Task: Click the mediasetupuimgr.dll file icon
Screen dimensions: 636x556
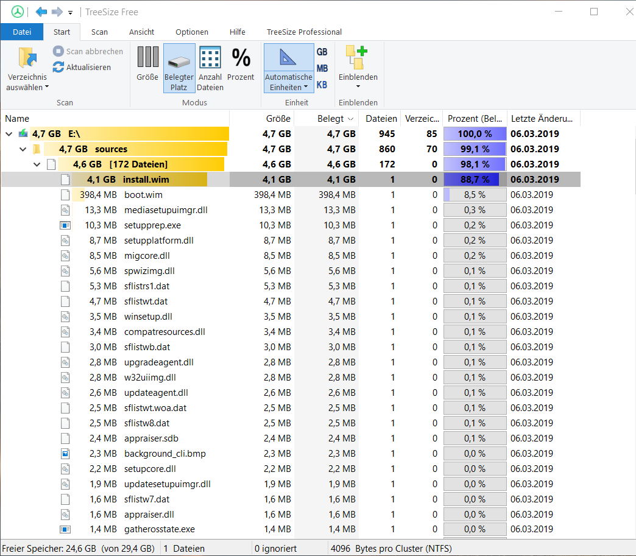Action: point(65,210)
